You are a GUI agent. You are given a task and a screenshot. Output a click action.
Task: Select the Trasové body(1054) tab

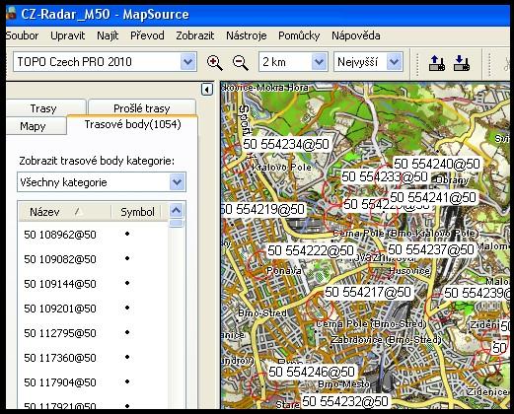[132, 124]
